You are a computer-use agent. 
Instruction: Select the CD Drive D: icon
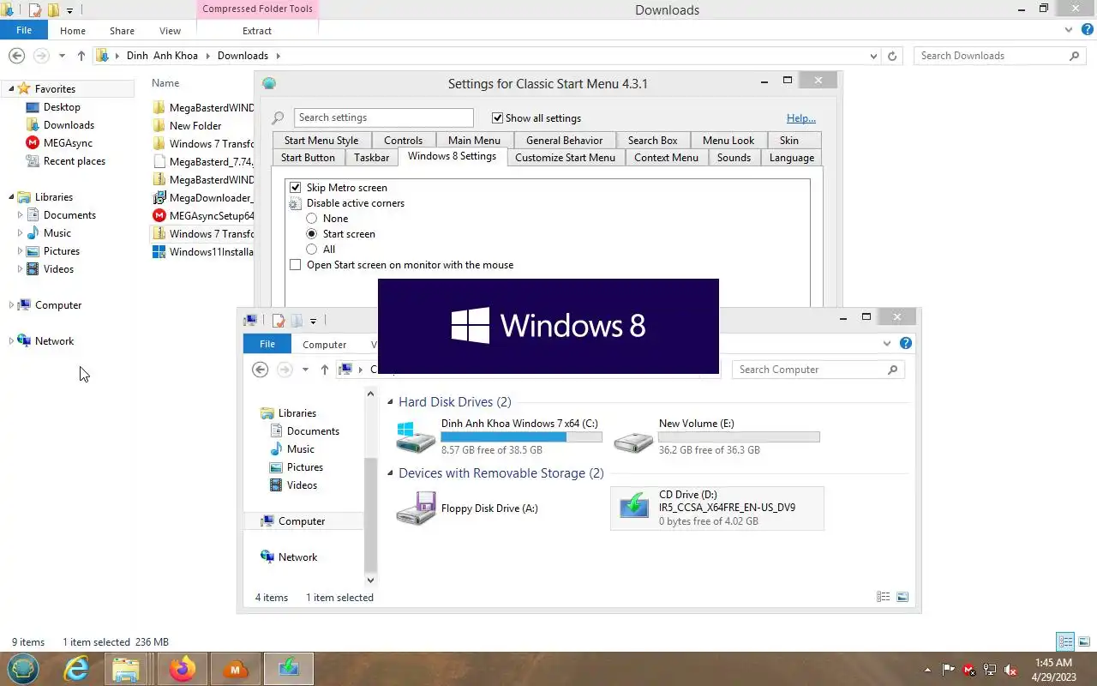pyautogui.click(x=633, y=506)
